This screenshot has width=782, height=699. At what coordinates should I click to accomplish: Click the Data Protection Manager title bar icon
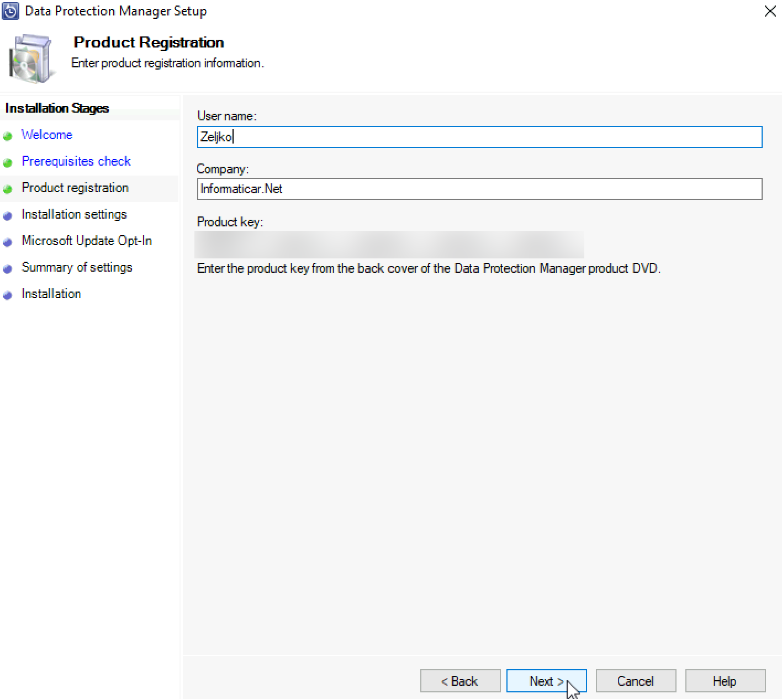[x=10, y=11]
